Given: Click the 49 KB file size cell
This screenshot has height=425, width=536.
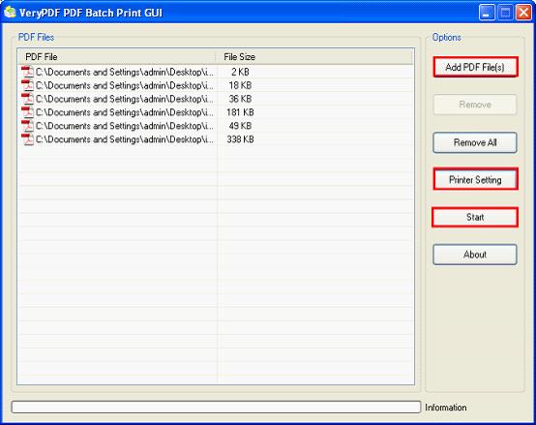Looking at the screenshot, I should pos(240,126).
